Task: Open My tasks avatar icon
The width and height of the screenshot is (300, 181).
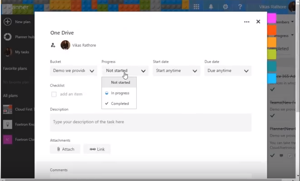Action: point(8,52)
